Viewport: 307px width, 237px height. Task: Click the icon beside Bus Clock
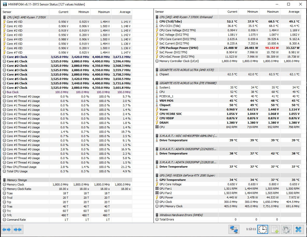(x=4, y=92)
